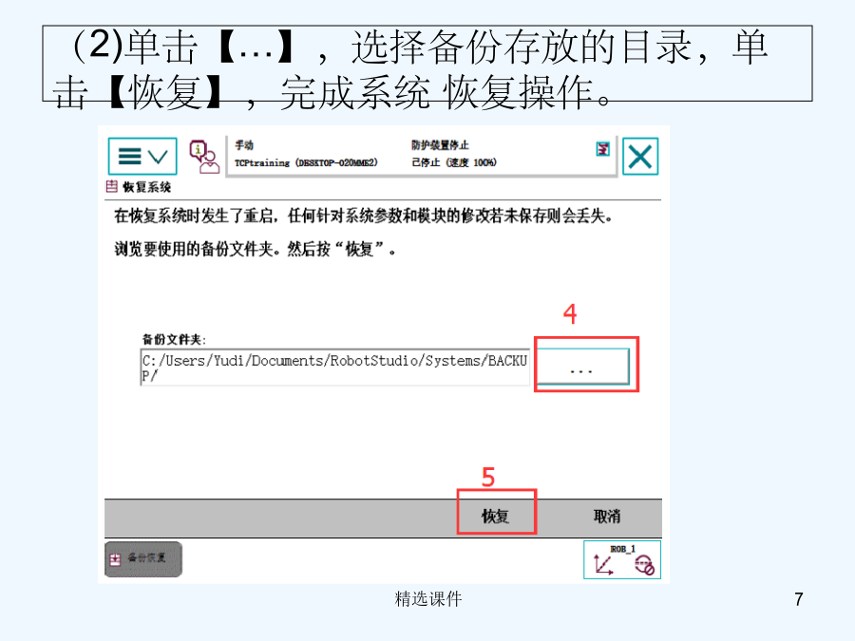Click the 恢复 restore button
The height and width of the screenshot is (641, 855).
[x=496, y=517]
